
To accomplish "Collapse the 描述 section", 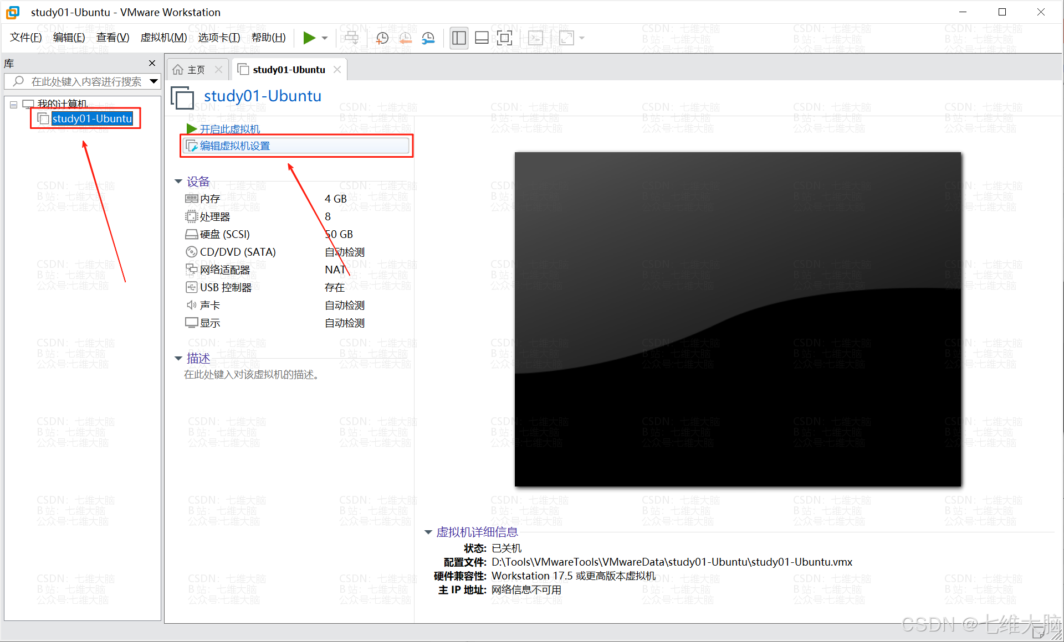I will pos(178,359).
